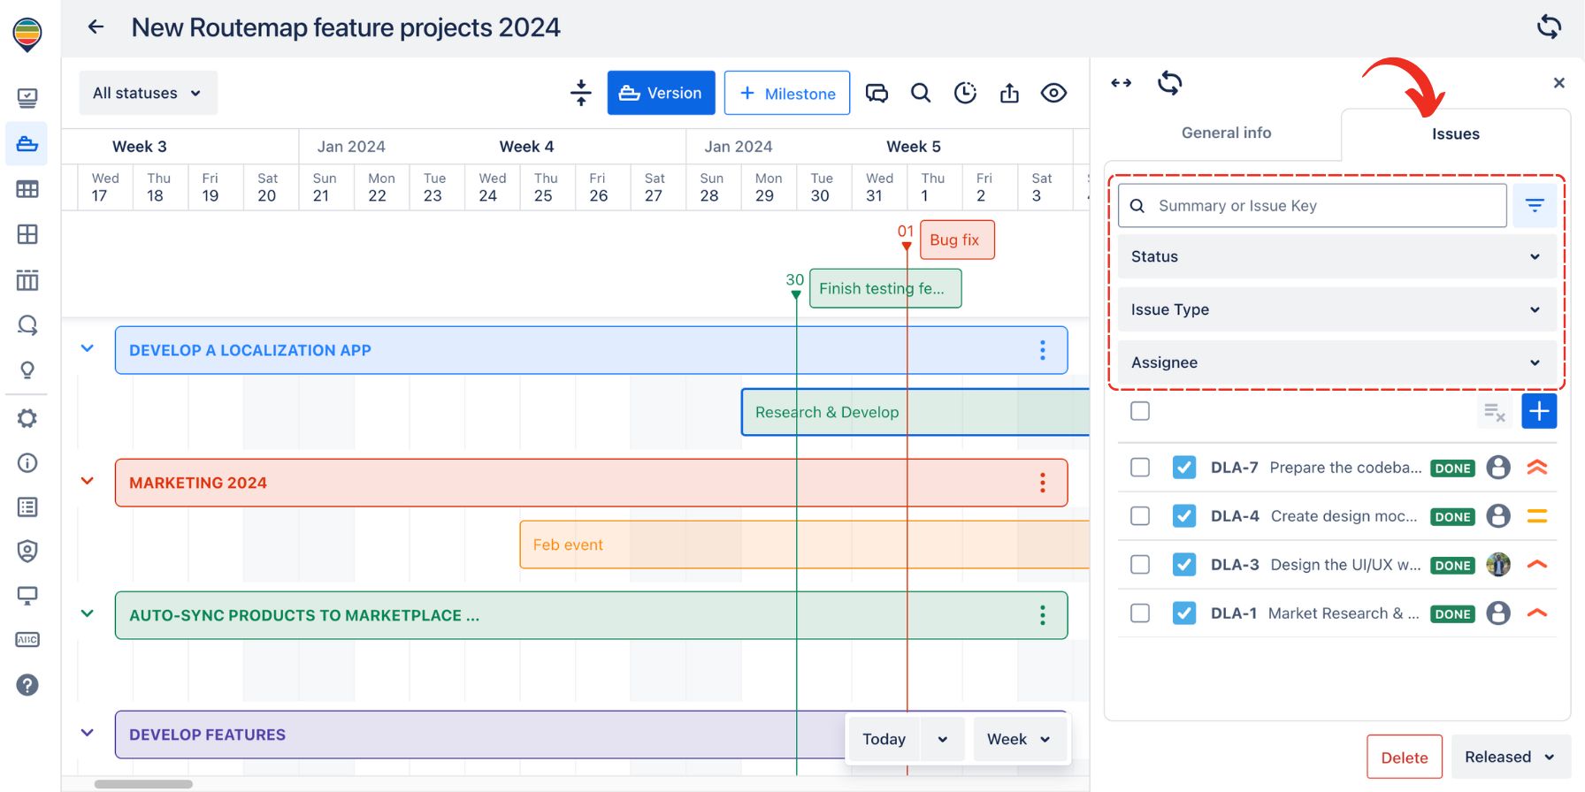The image size is (1585, 792).
Task: Select the Issues tab
Action: point(1455,134)
